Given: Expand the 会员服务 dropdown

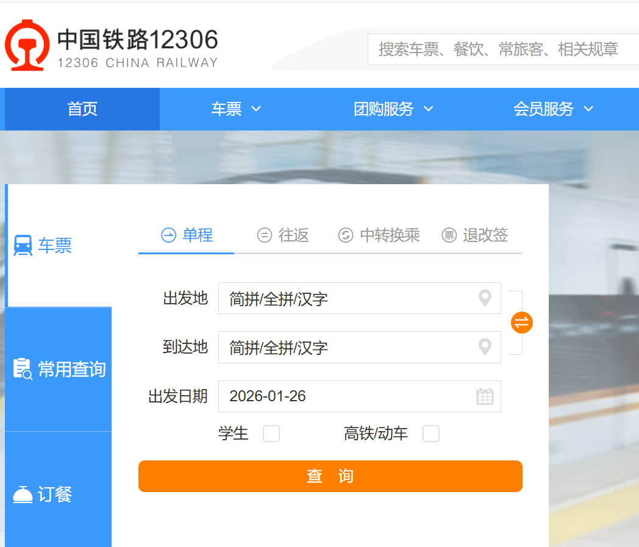Looking at the screenshot, I should point(554,109).
